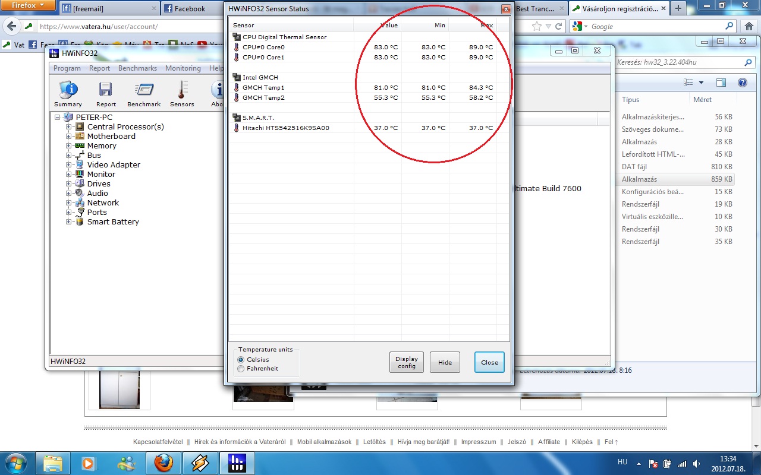
Task: Click the magnifier in the Google search box
Action: point(729,26)
